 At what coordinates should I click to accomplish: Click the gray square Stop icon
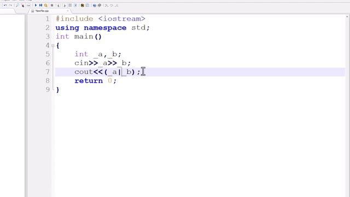(52, 5)
